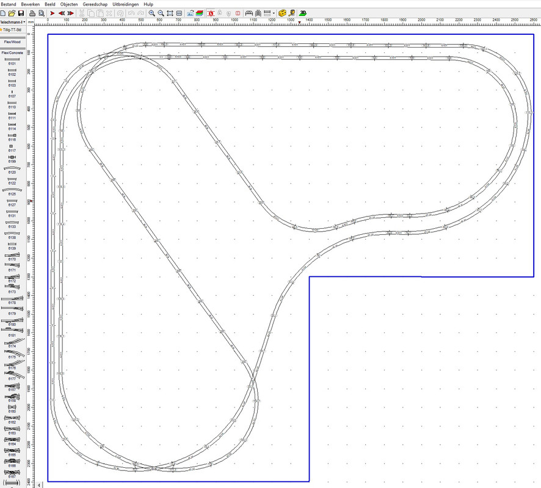
Task: Pick crossing 6160
Action: pos(12,409)
